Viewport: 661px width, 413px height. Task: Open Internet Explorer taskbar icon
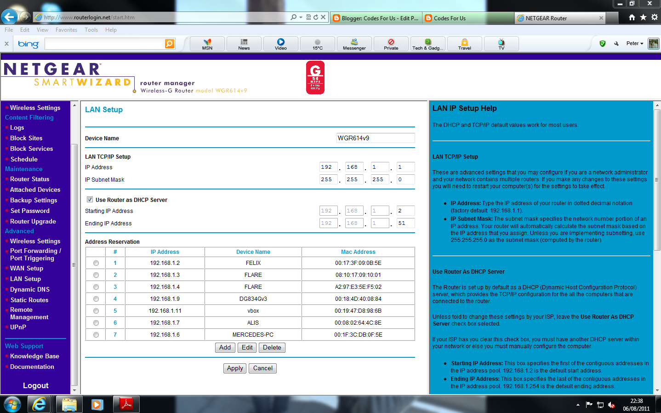tap(39, 404)
